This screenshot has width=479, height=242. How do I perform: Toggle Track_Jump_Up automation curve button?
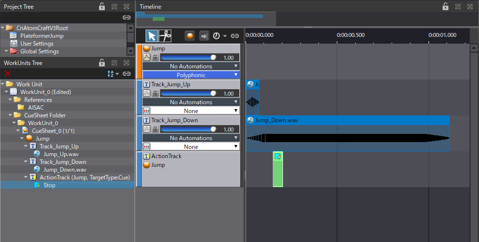point(147,93)
